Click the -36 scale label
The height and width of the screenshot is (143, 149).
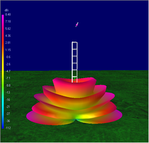[8, 121]
